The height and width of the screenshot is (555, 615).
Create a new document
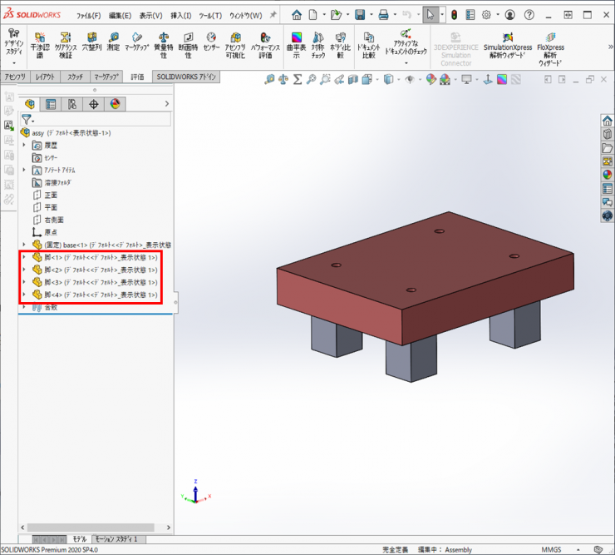(x=312, y=15)
